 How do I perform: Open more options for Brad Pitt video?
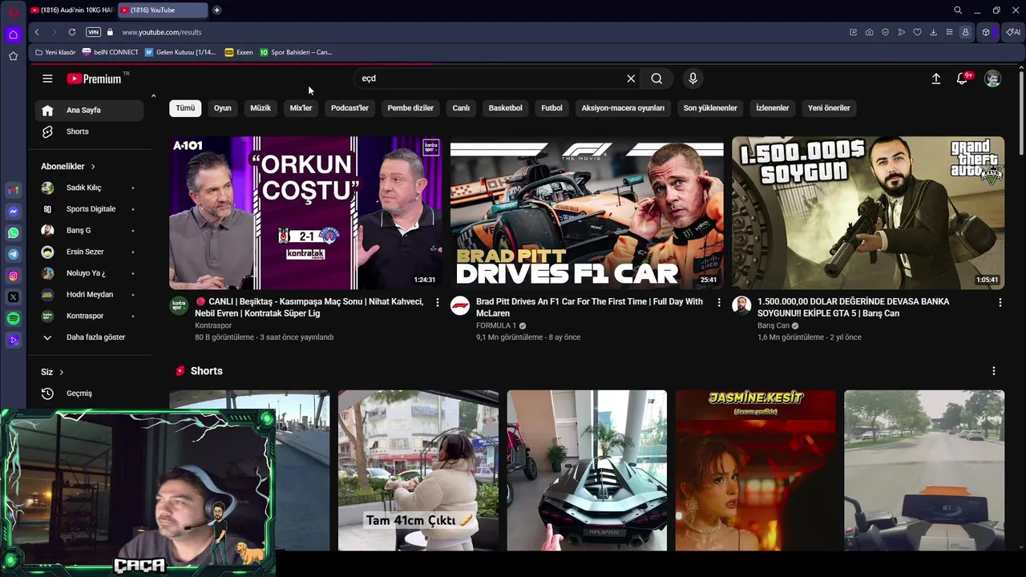coord(719,302)
